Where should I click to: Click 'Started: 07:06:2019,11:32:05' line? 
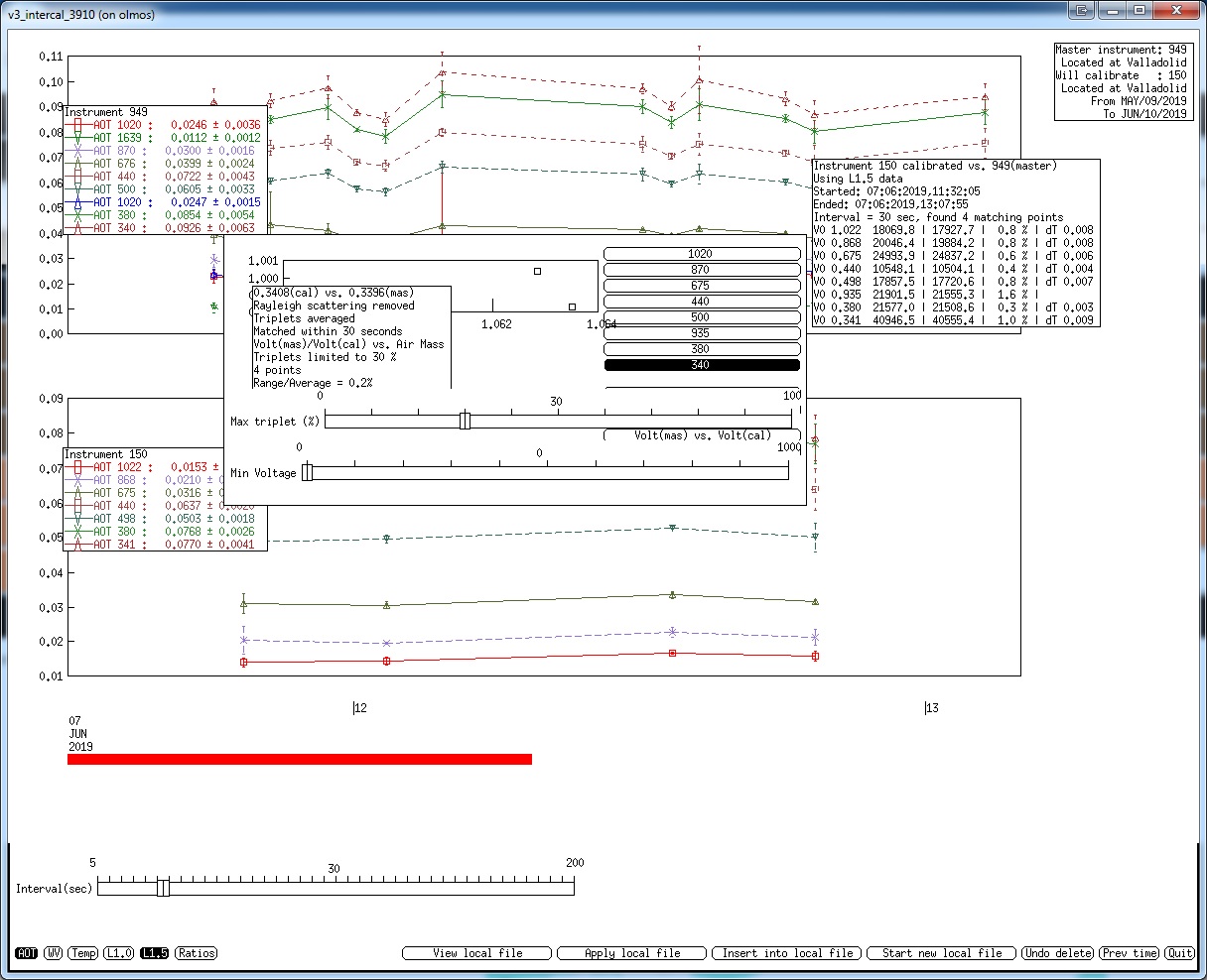(896, 191)
